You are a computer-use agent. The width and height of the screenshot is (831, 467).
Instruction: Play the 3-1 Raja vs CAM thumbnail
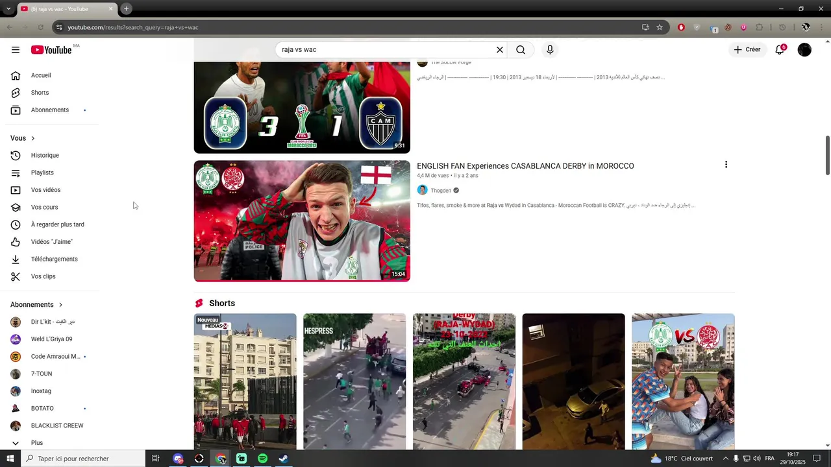coord(302,108)
